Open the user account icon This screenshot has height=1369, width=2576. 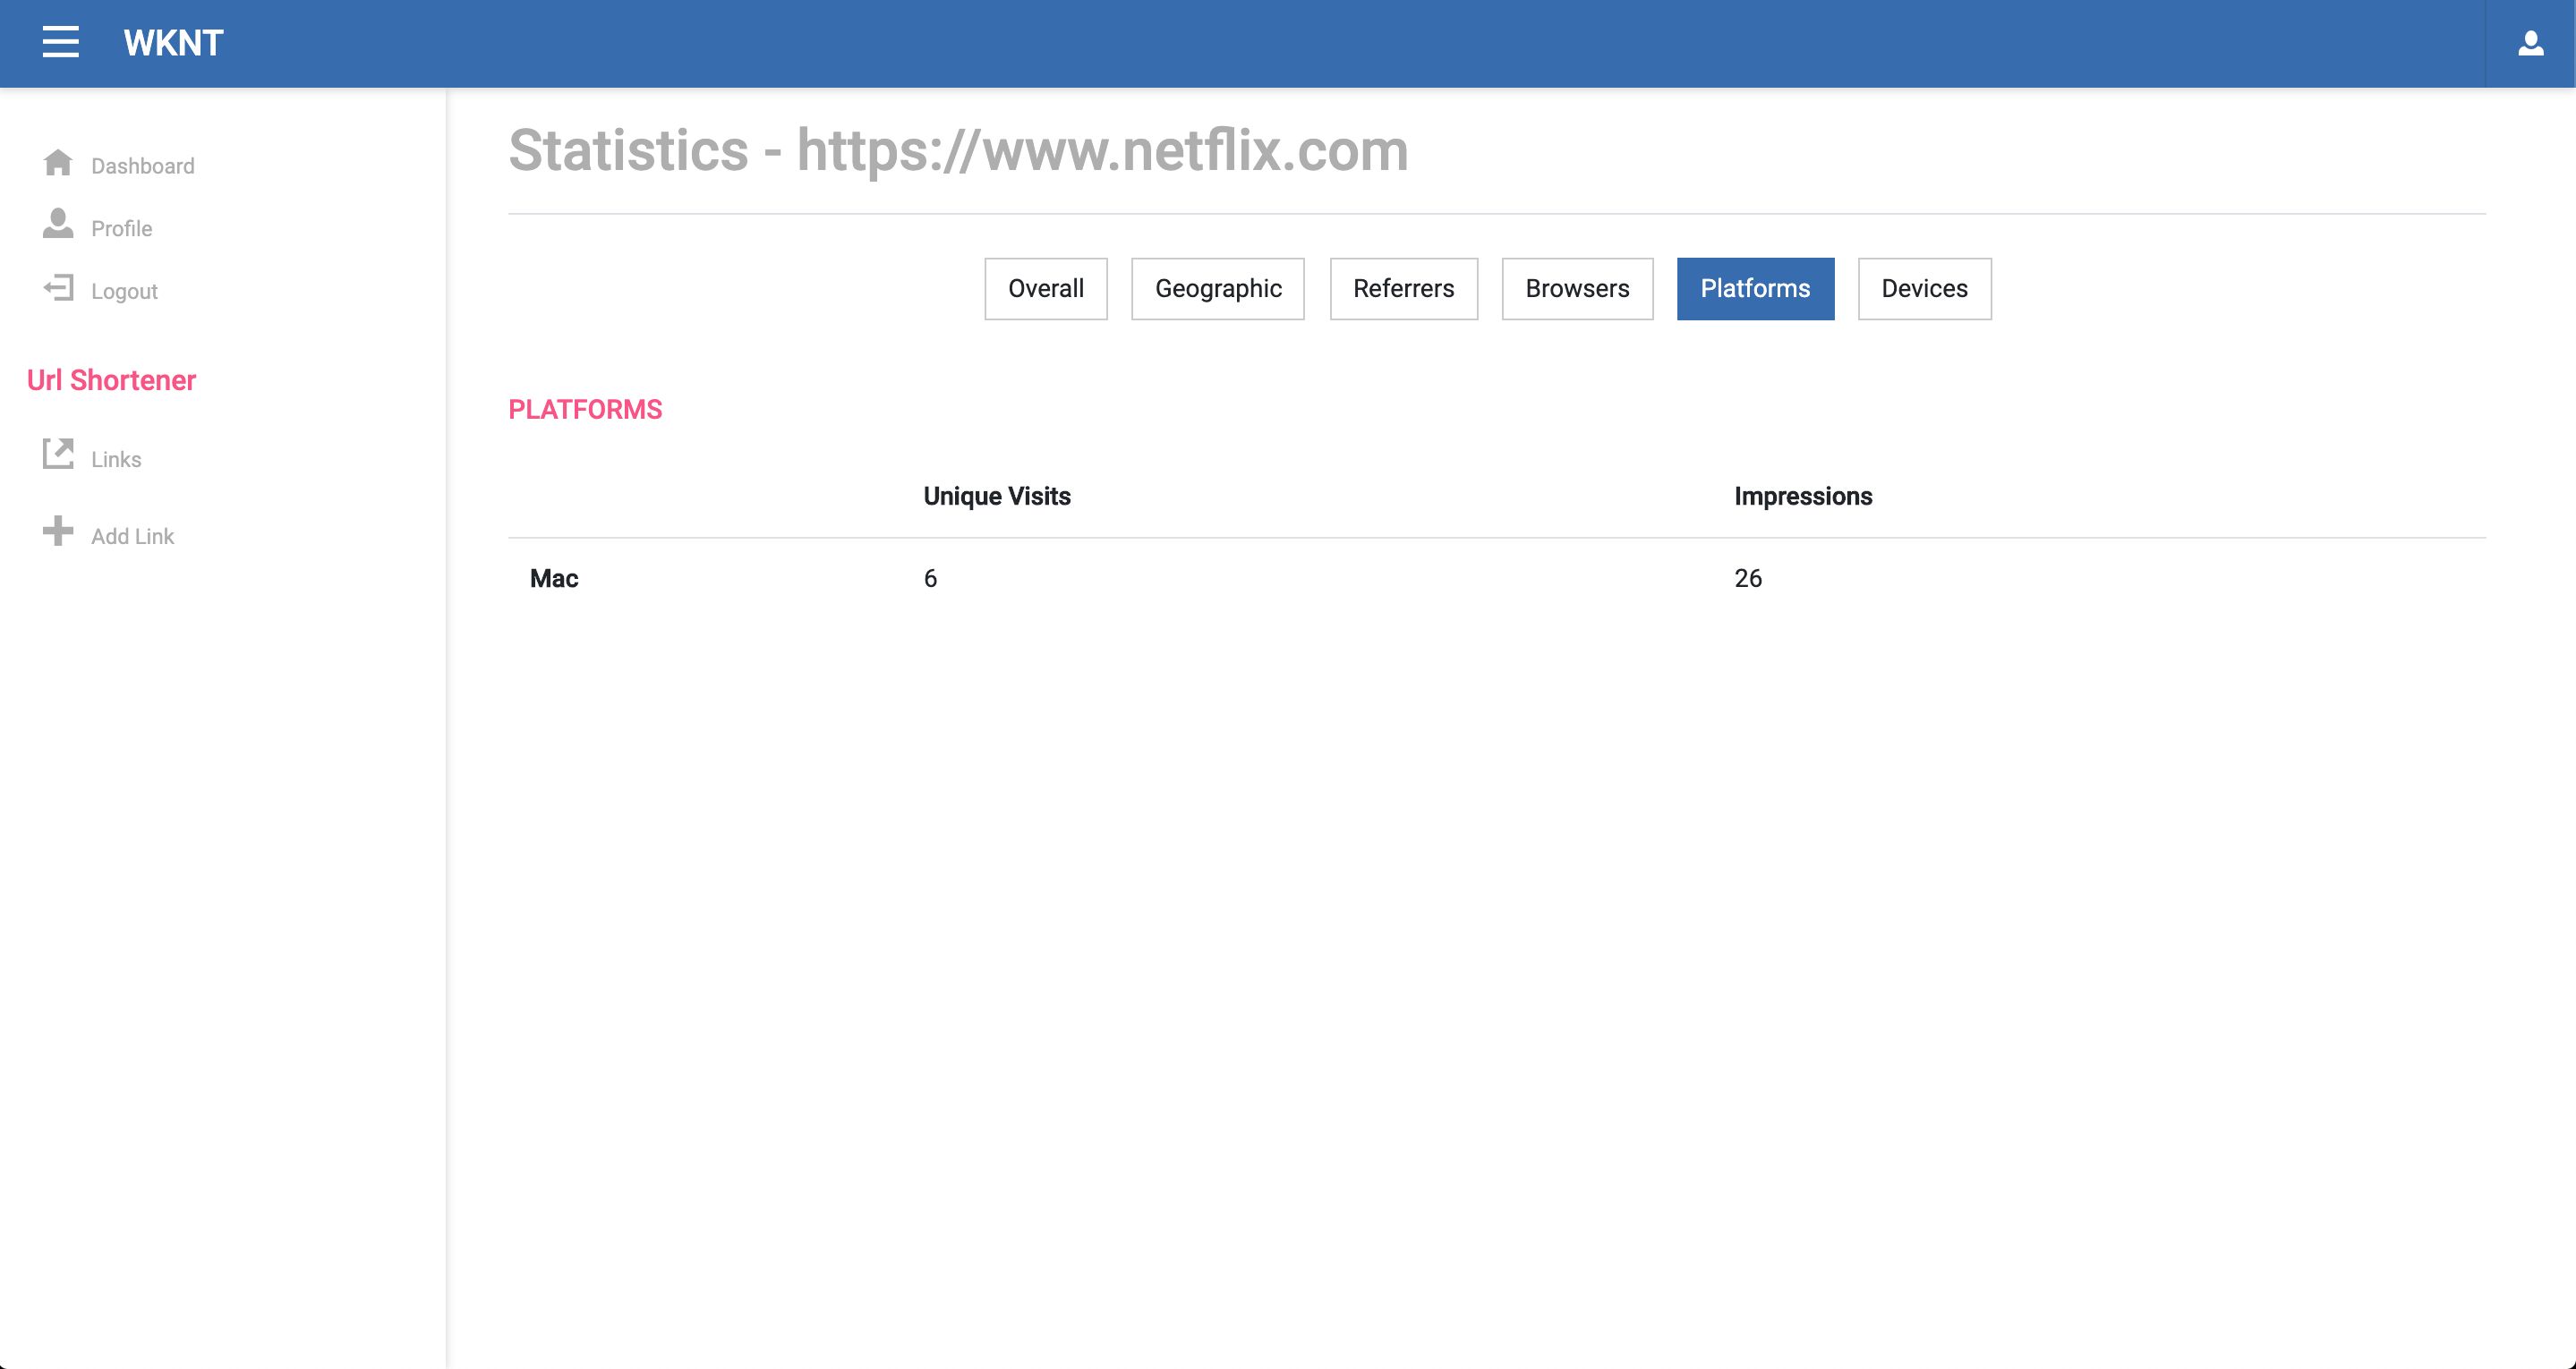[x=2530, y=43]
